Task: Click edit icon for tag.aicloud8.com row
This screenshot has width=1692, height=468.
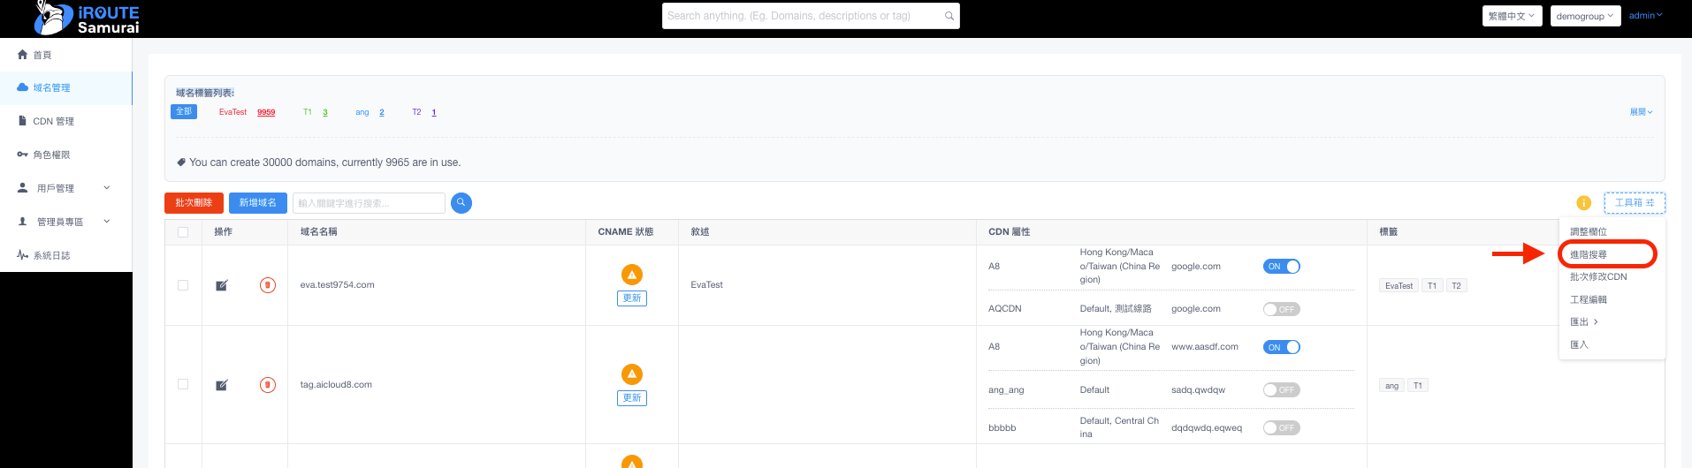Action: pyautogui.click(x=222, y=385)
